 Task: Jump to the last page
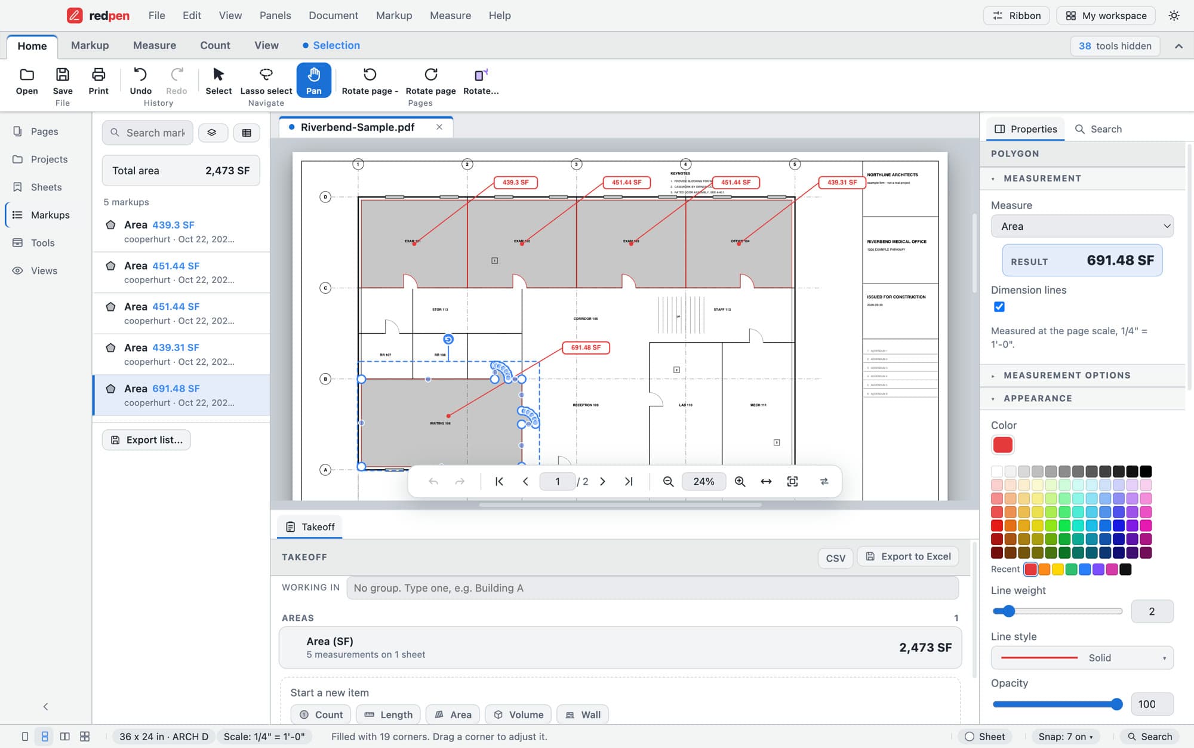(629, 481)
